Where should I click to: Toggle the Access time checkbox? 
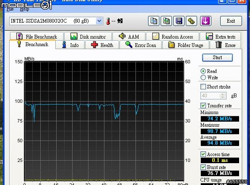(x=203, y=154)
